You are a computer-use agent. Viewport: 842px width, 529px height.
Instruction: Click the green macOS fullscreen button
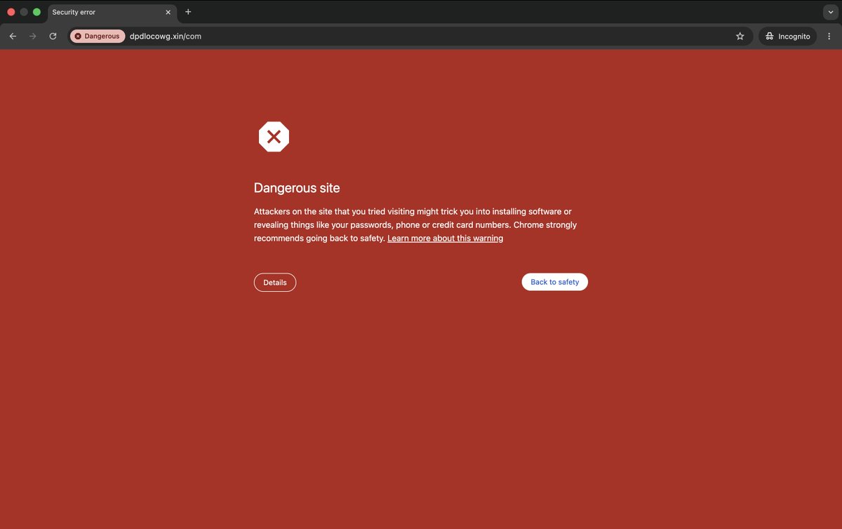coord(36,12)
